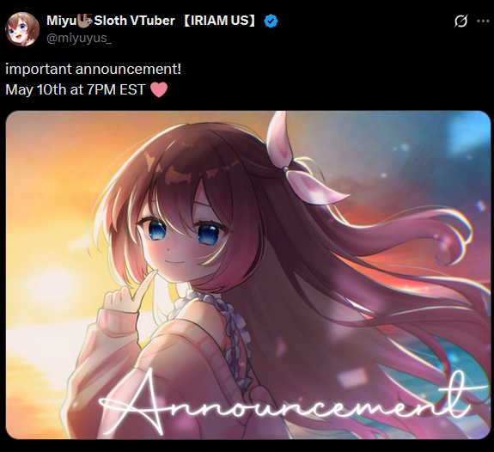The height and width of the screenshot is (452, 494).
Task: Open the @miyuyus_ handle link
Action: (79, 38)
